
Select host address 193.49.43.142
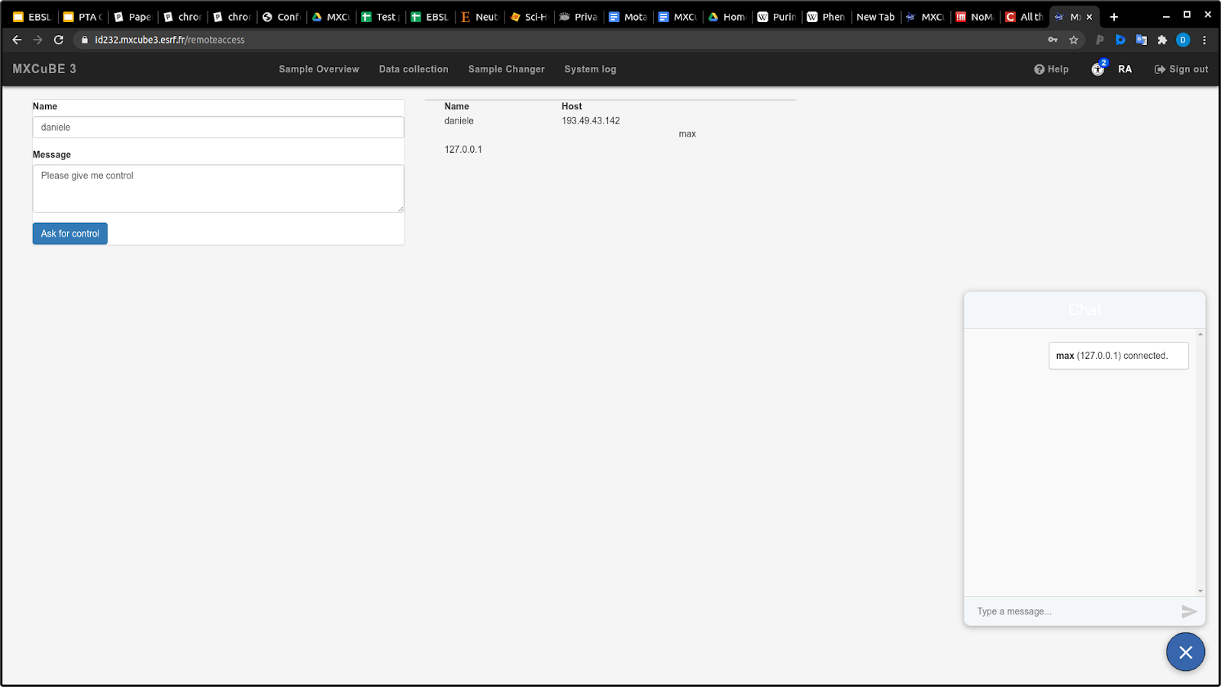coord(591,121)
